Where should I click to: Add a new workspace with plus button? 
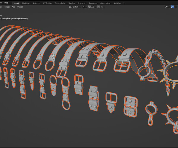[124, 3]
